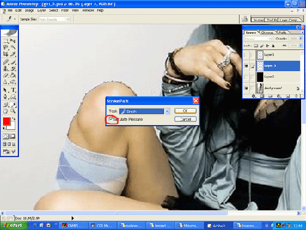Toggle Lock transparent pixels in Layers panel
Image resolution: width=306 pixels, height=230 pixels.
click(x=256, y=45)
